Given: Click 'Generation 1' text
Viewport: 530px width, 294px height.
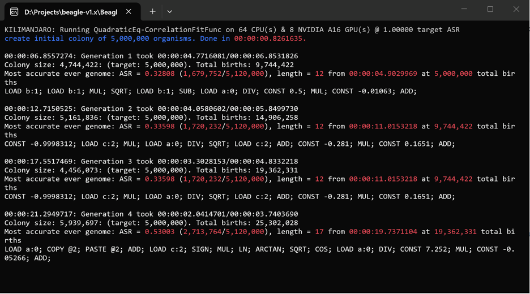Looking at the screenshot, I should click(106, 56).
